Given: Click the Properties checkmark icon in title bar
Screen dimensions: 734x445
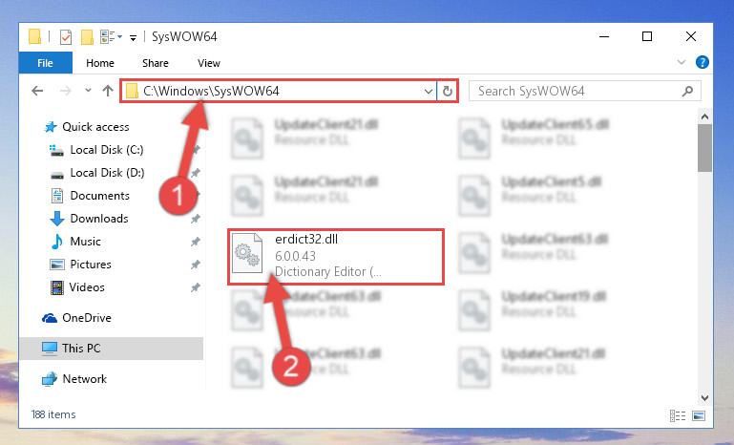Looking at the screenshot, I should click(x=66, y=36).
